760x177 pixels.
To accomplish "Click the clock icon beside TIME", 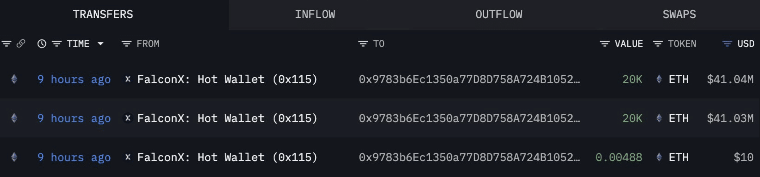I will click(x=42, y=43).
